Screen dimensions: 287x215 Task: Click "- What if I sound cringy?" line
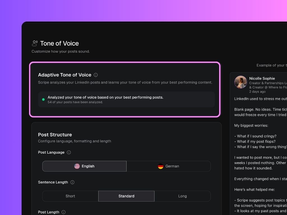click(x=255, y=136)
